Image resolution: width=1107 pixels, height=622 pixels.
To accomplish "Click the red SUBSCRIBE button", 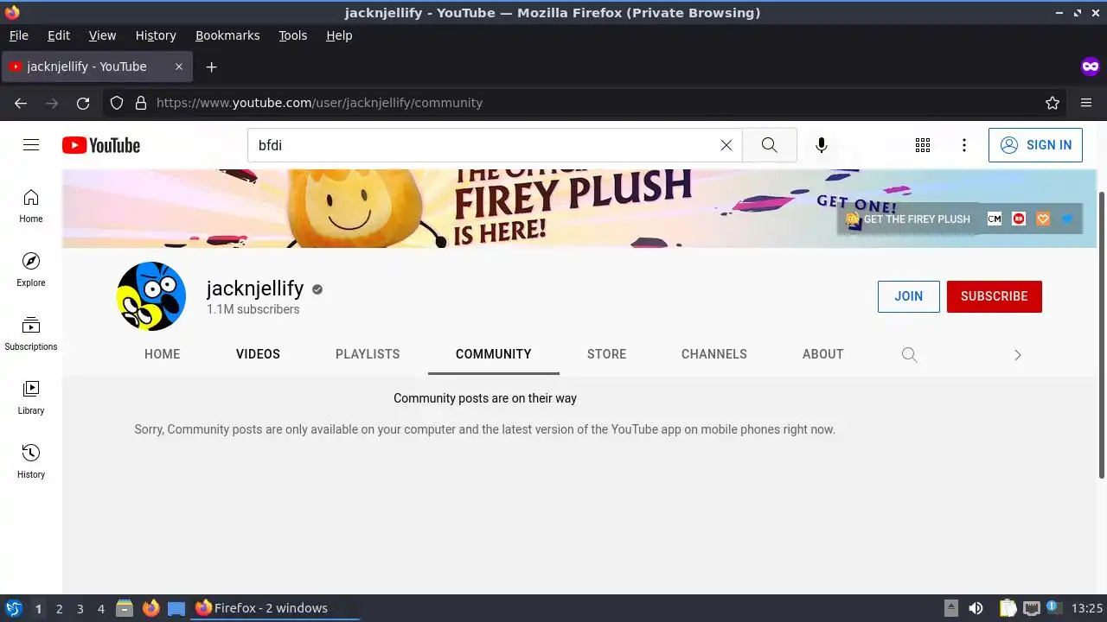I will pos(995,296).
